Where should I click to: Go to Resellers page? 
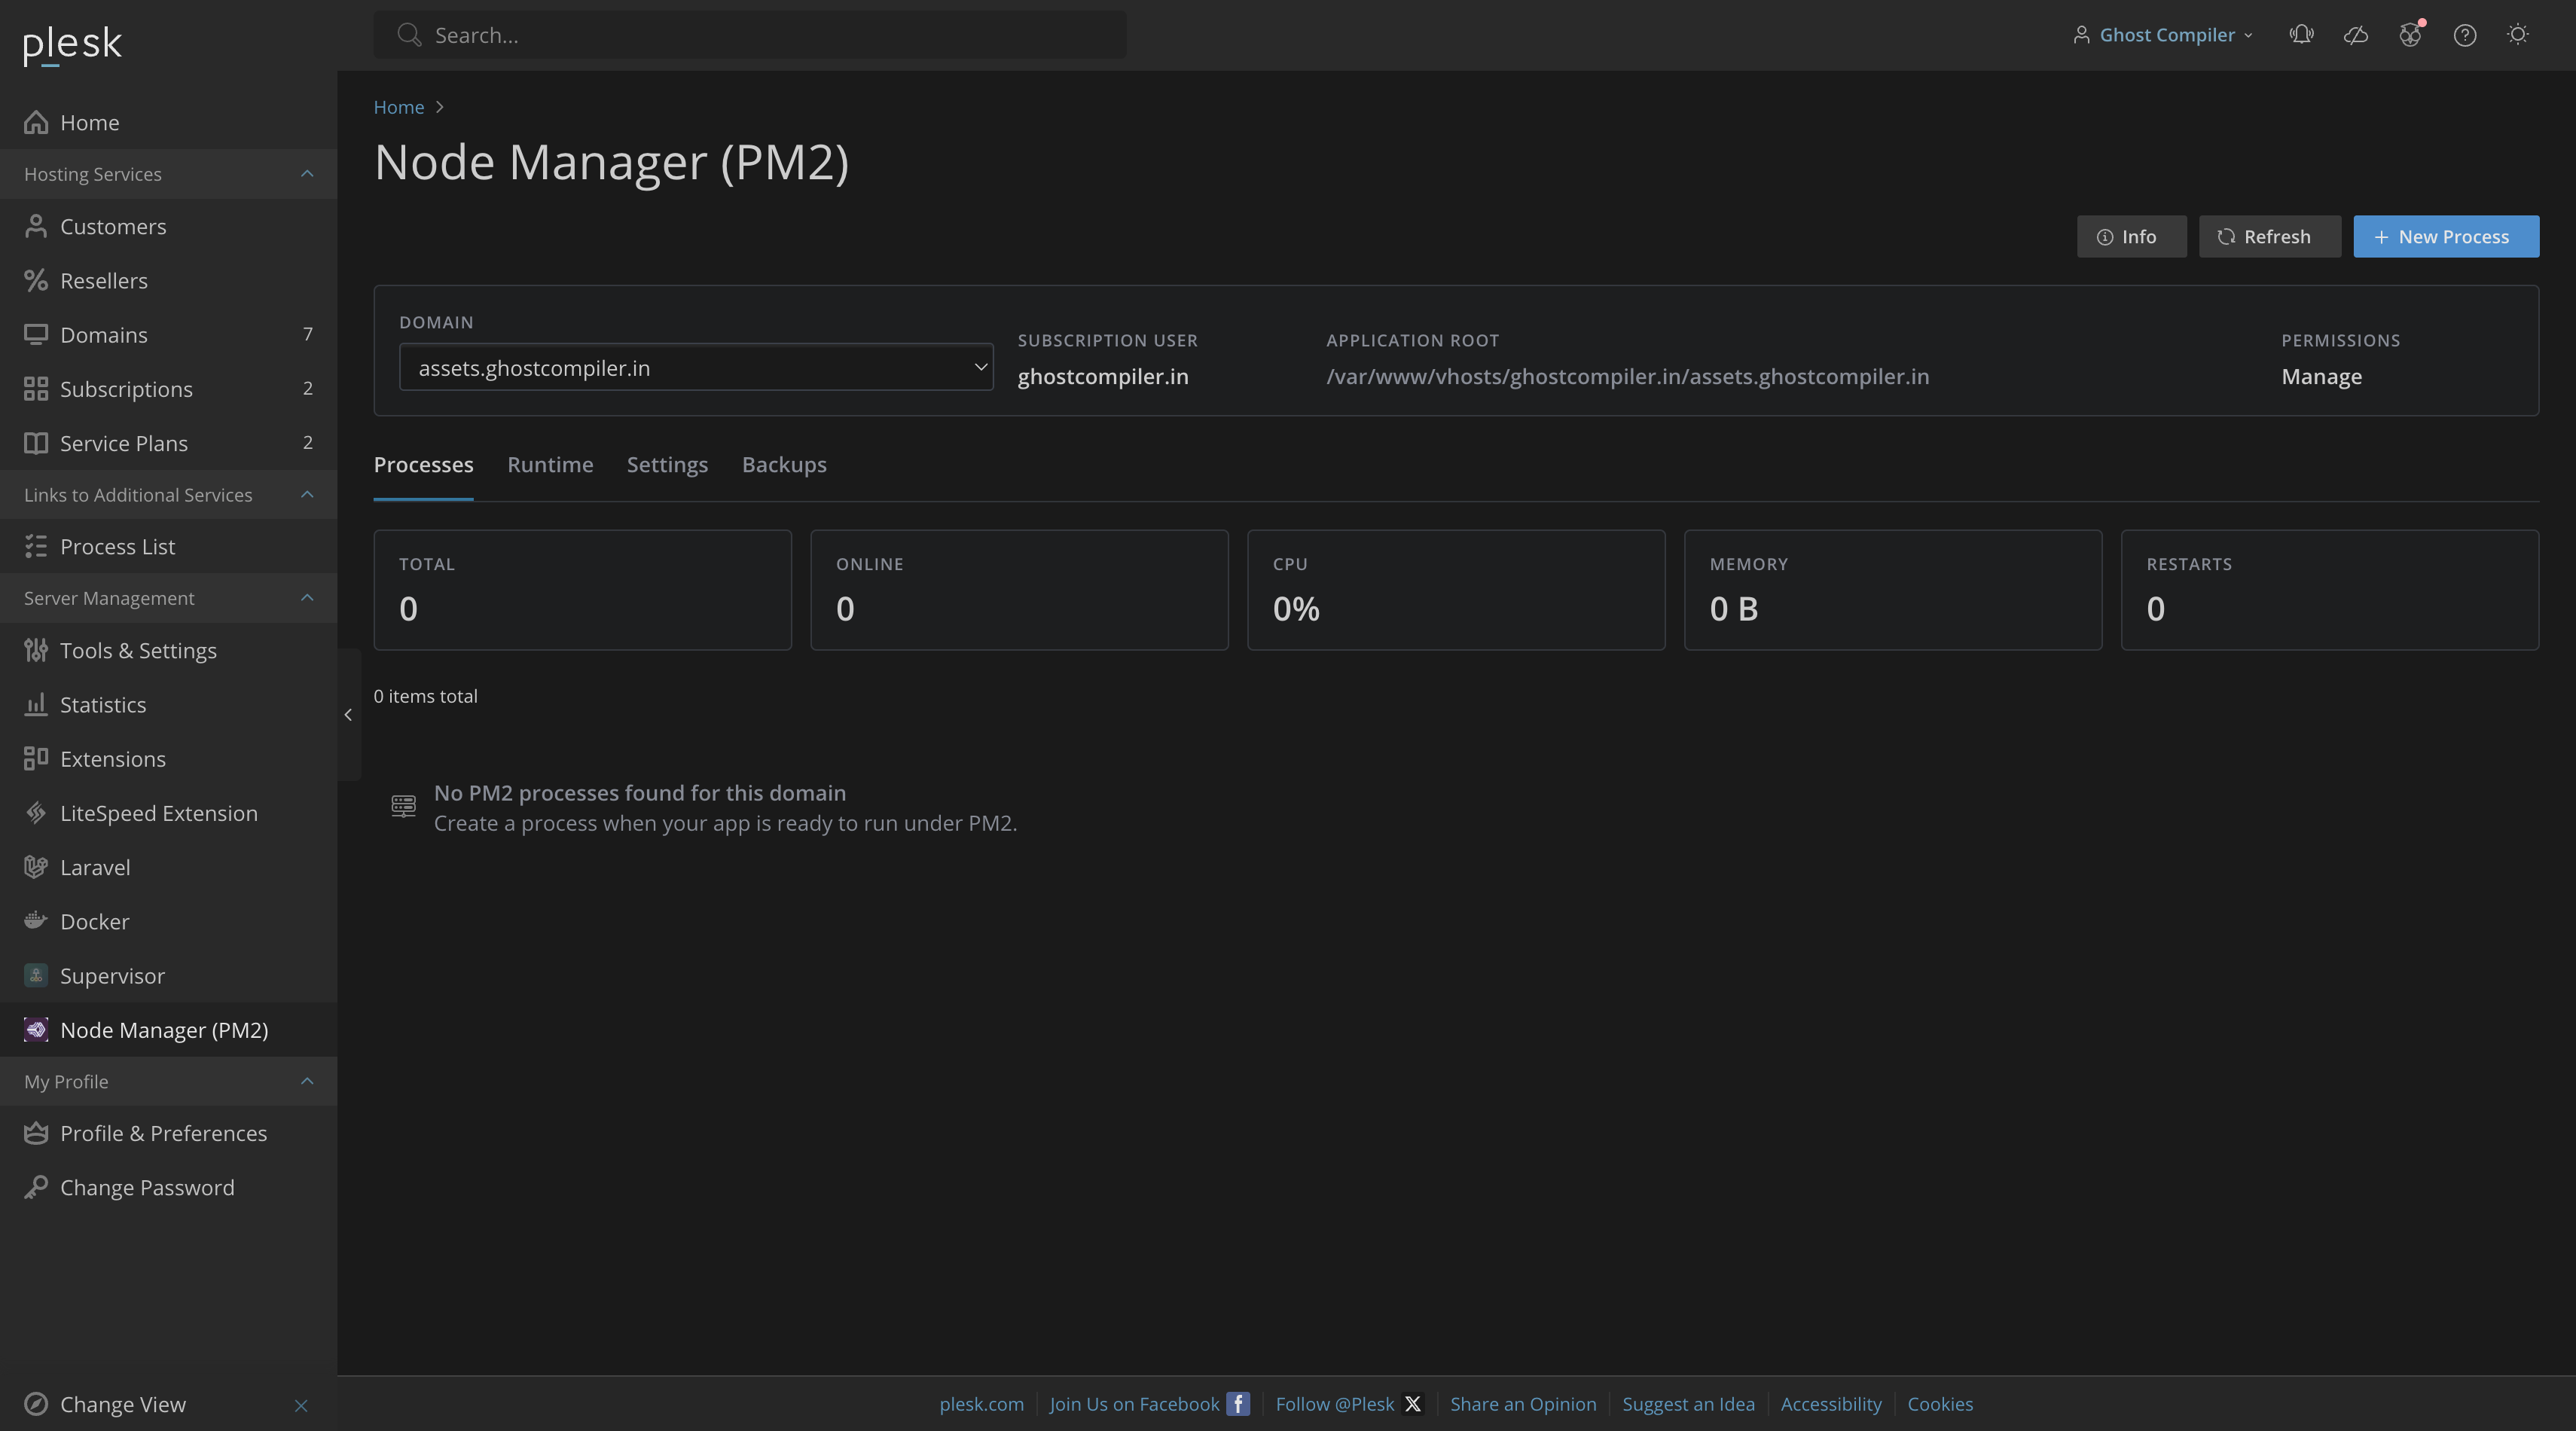168,280
